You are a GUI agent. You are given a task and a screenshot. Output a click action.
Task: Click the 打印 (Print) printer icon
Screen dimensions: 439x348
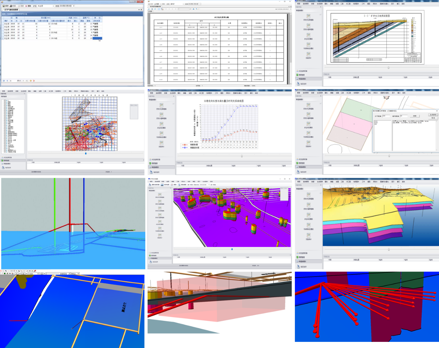tap(11, 6)
